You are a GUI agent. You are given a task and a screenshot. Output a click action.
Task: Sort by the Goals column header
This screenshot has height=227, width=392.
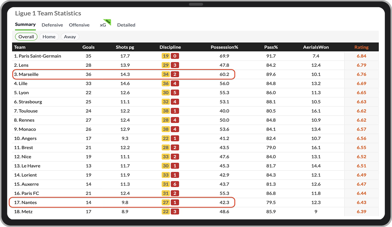click(x=88, y=47)
